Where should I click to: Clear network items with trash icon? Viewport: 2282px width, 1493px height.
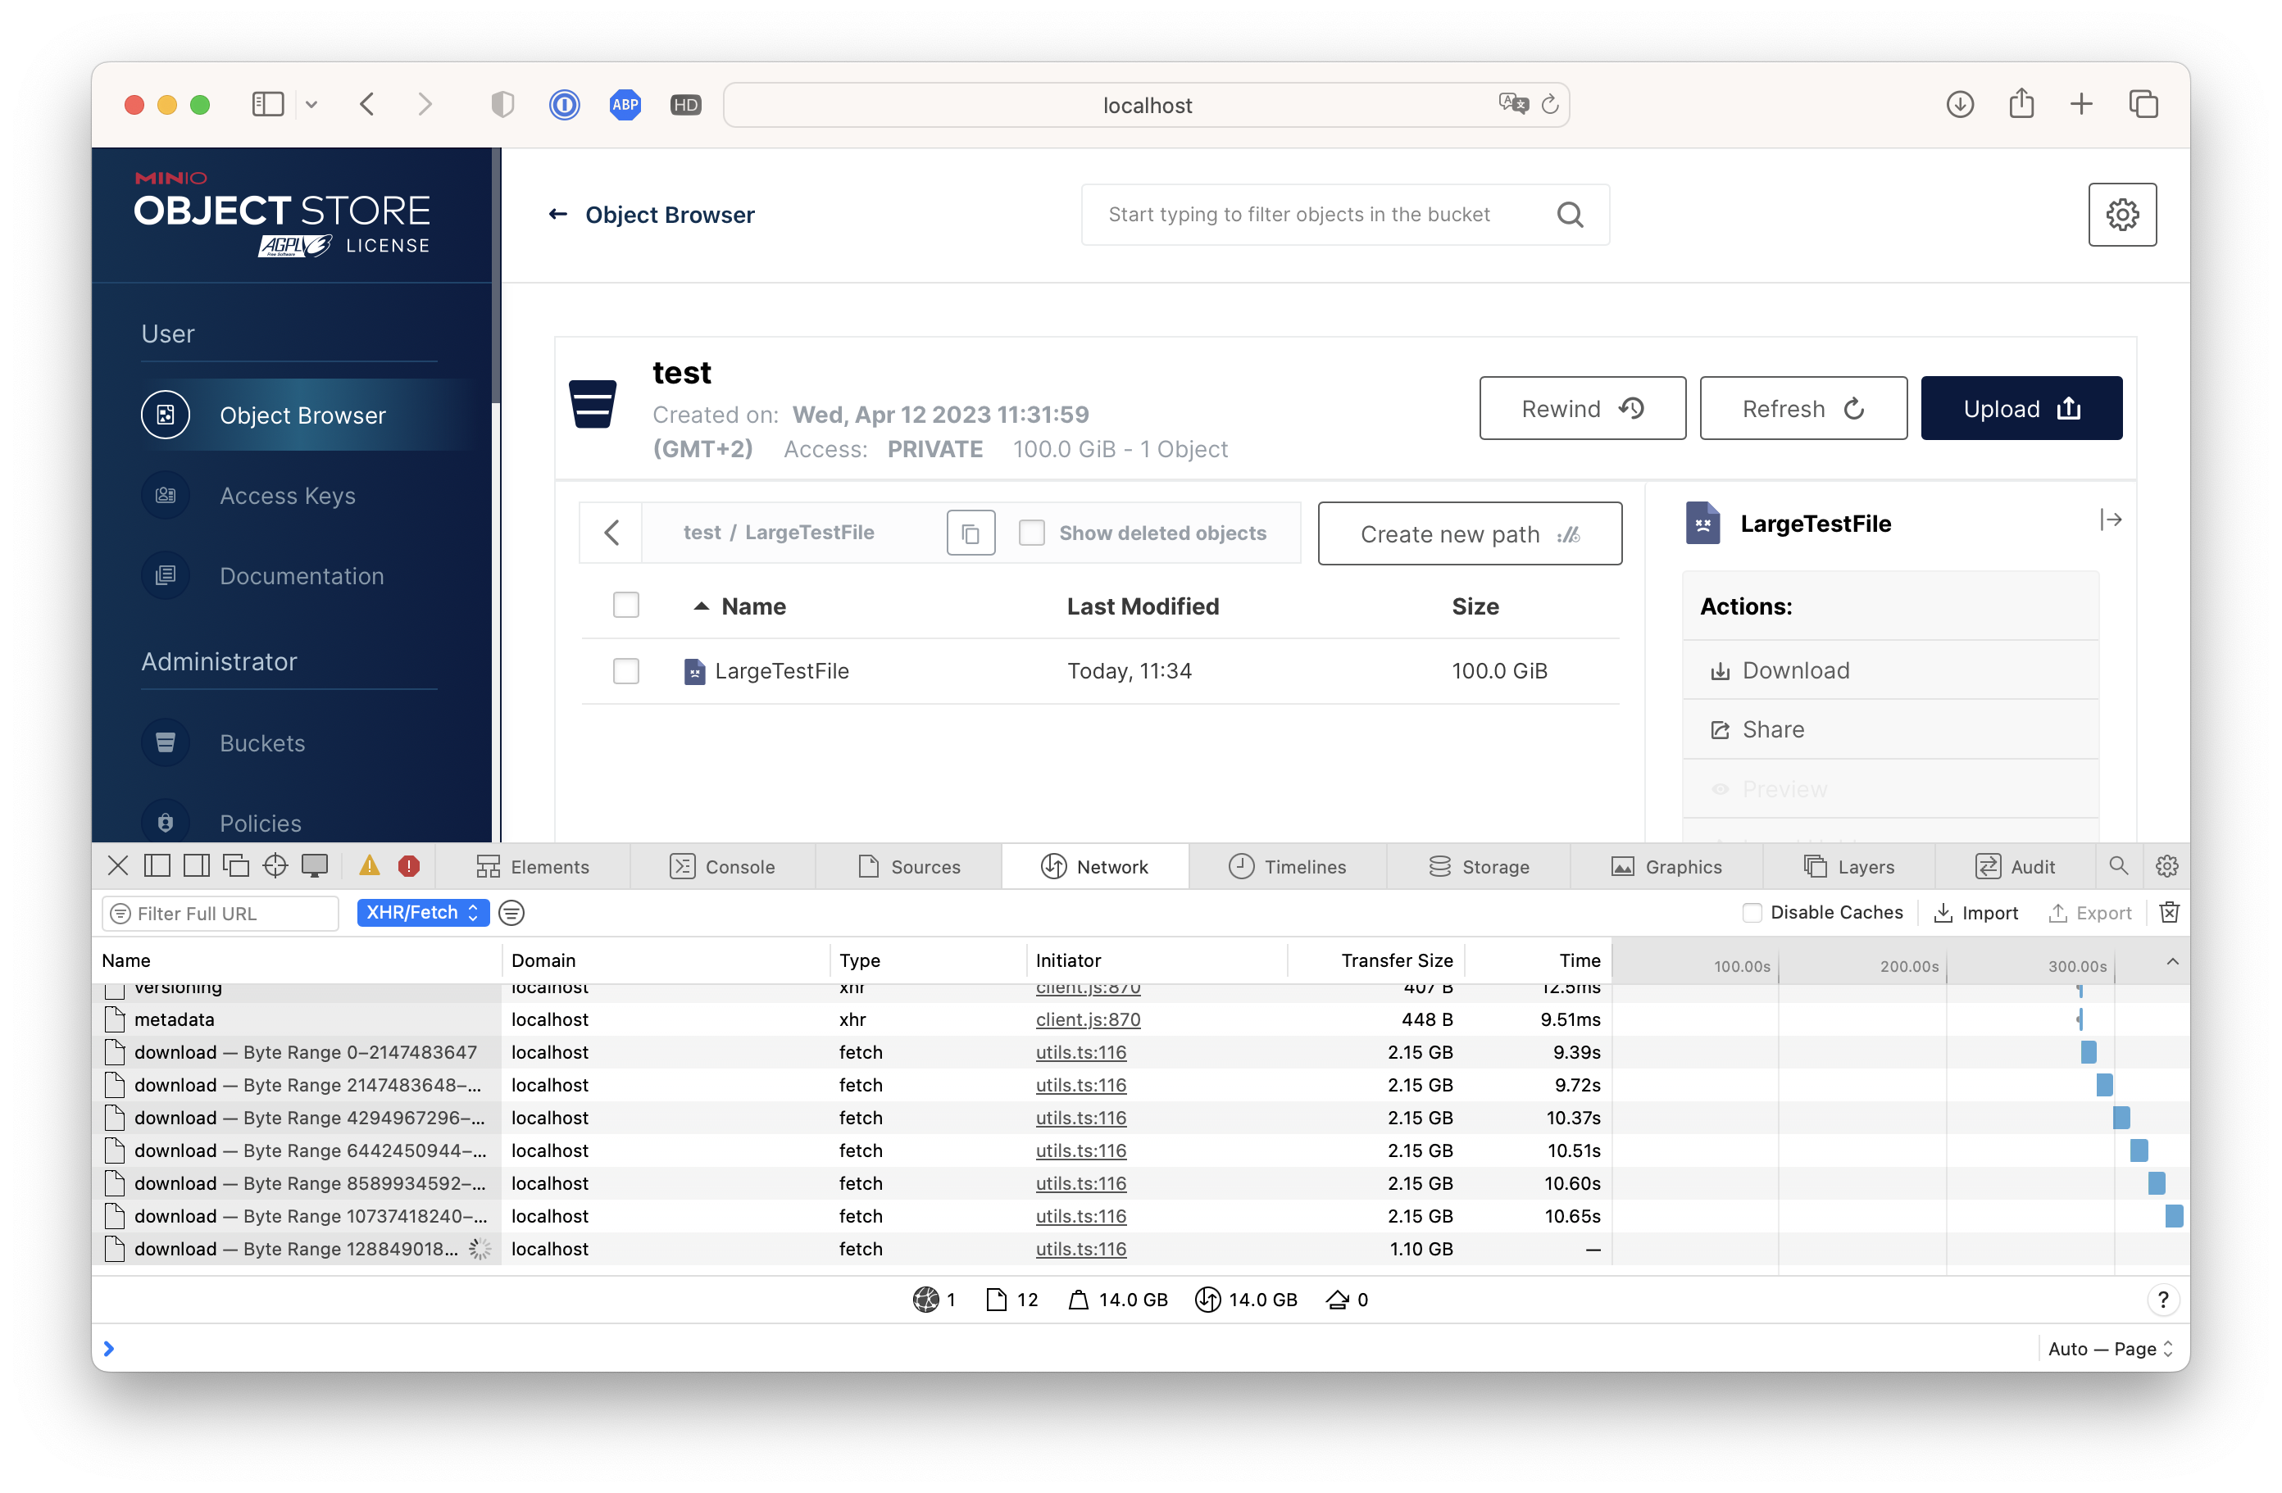pyautogui.click(x=2169, y=912)
